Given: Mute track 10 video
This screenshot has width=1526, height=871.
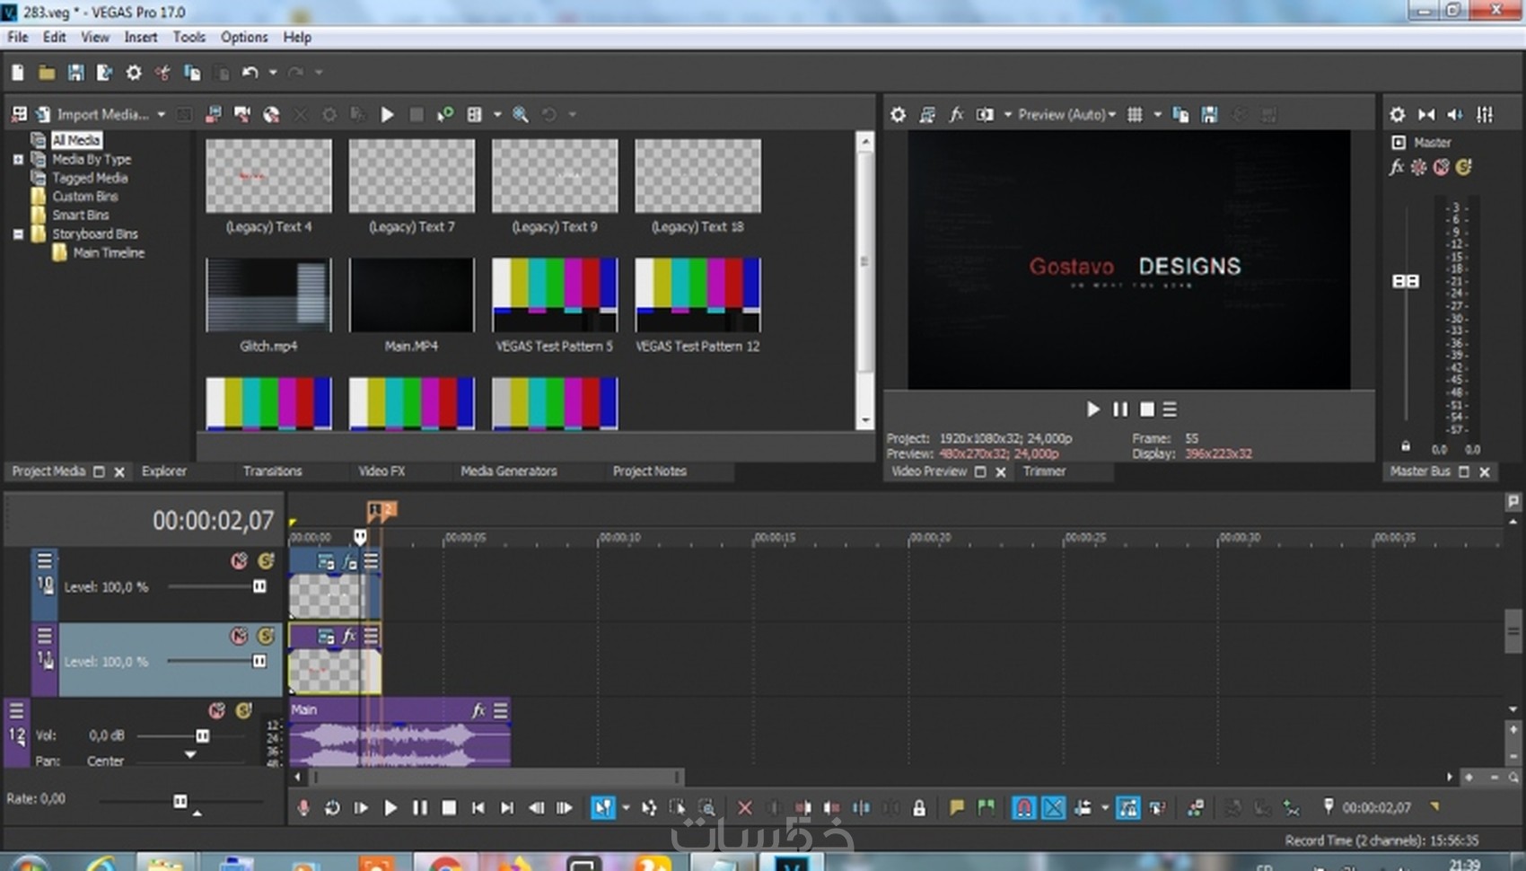Looking at the screenshot, I should click(239, 560).
